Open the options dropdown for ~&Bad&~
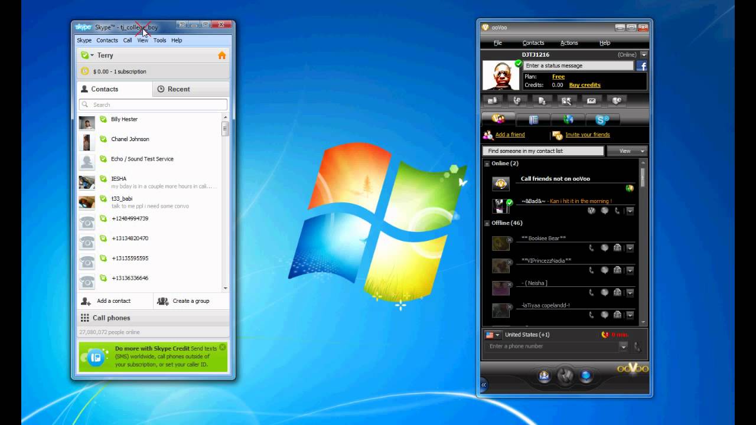Image resolution: width=756 pixels, height=425 pixels. pos(630,211)
